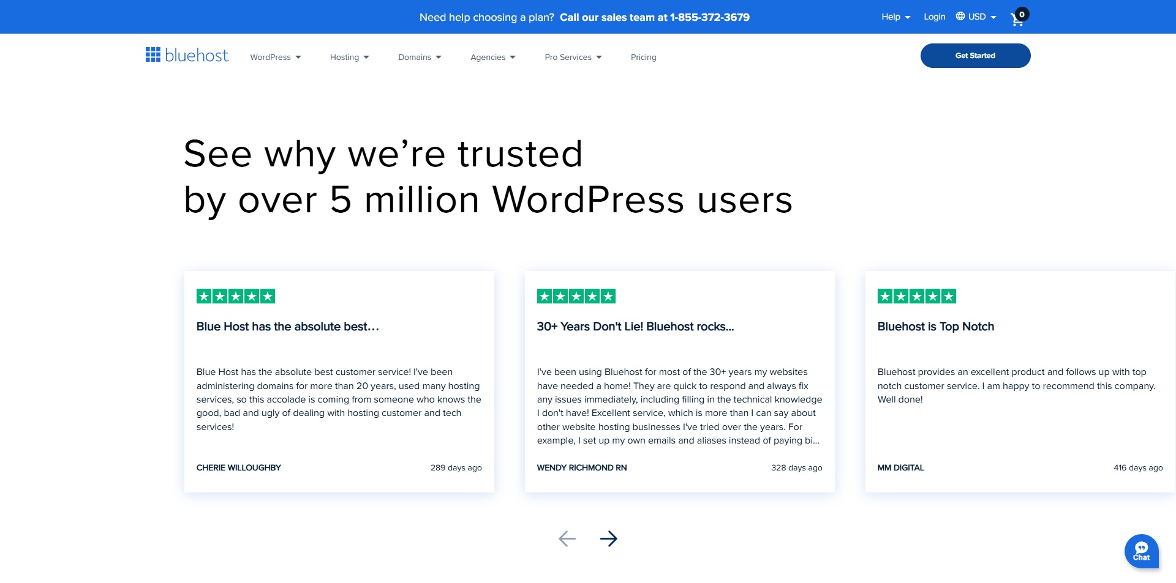This screenshot has height=583, width=1176.
Task: Advance to next review with right arrow
Action: pos(609,539)
